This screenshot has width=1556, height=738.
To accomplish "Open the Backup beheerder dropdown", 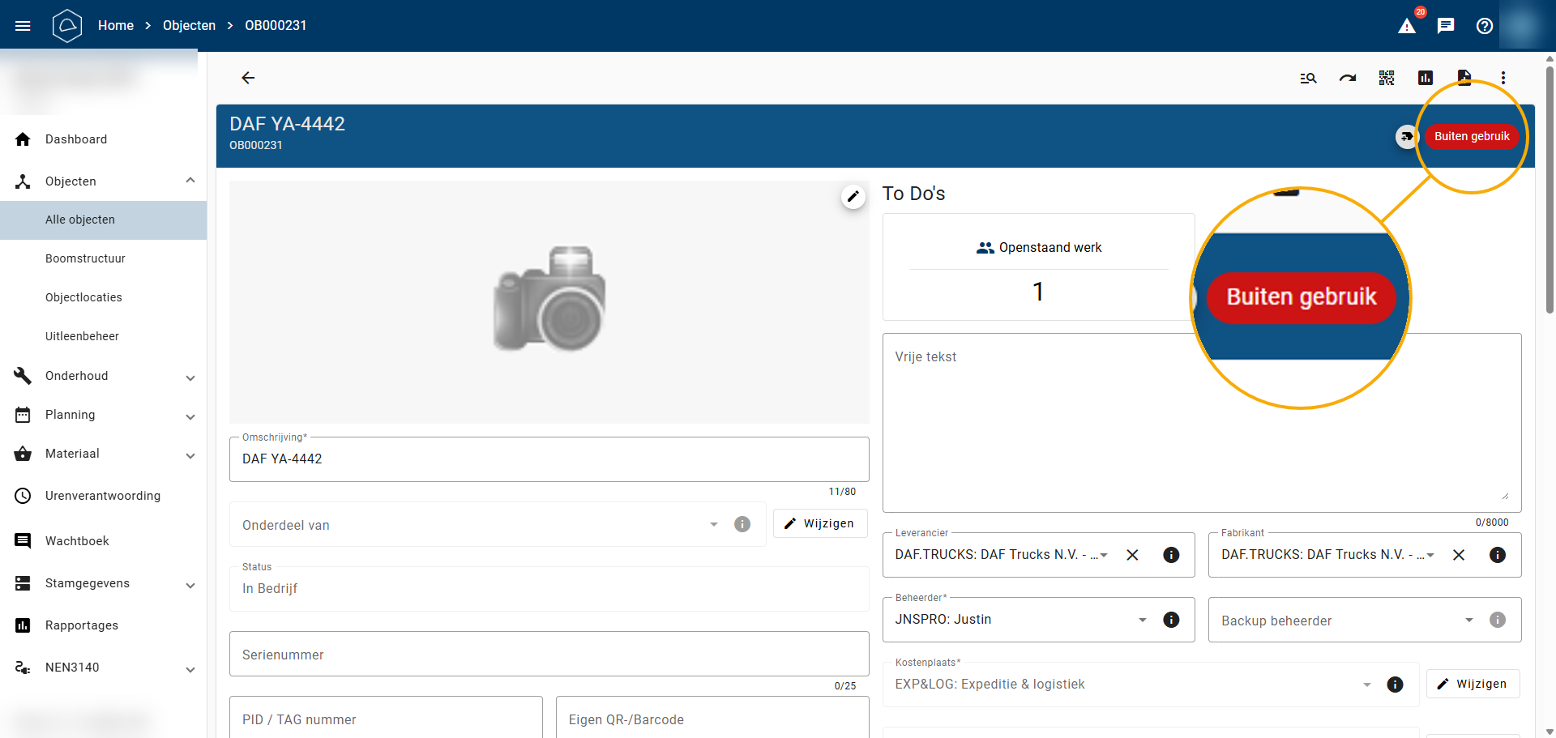I will 1468,621.
